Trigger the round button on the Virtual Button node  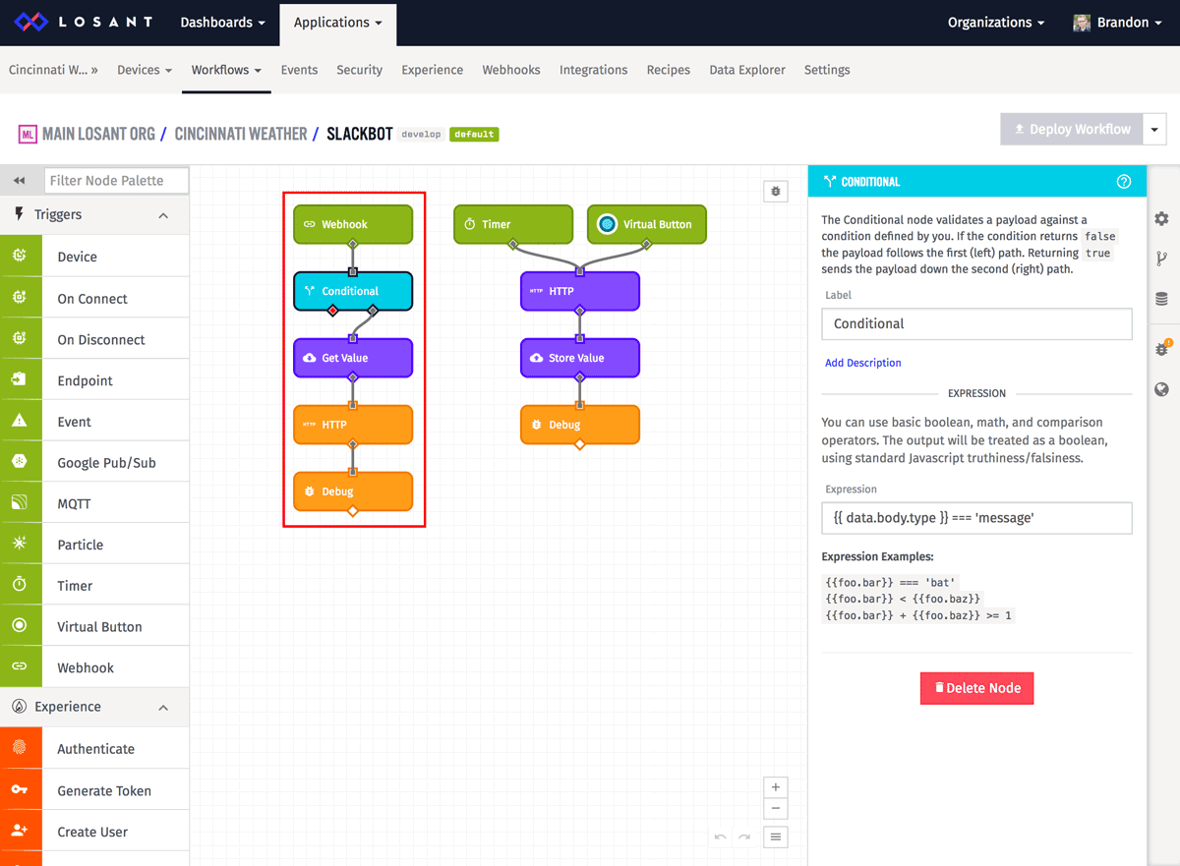coord(607,224)
